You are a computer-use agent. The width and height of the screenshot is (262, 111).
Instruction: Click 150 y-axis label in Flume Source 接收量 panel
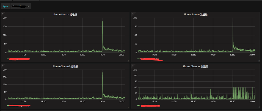tap(5, 27)
